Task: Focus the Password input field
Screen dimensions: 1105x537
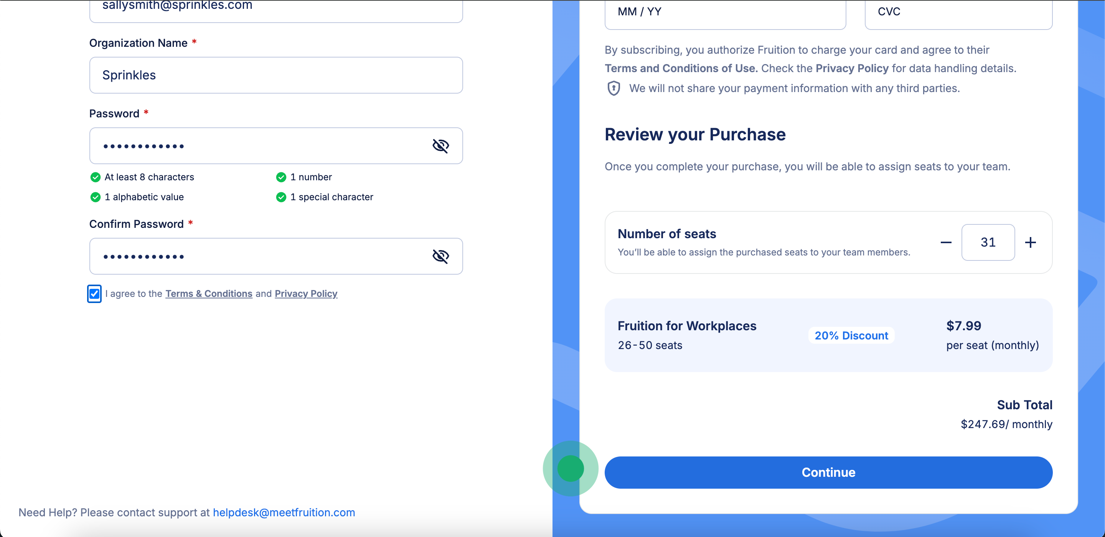Action: pos(257,146)
